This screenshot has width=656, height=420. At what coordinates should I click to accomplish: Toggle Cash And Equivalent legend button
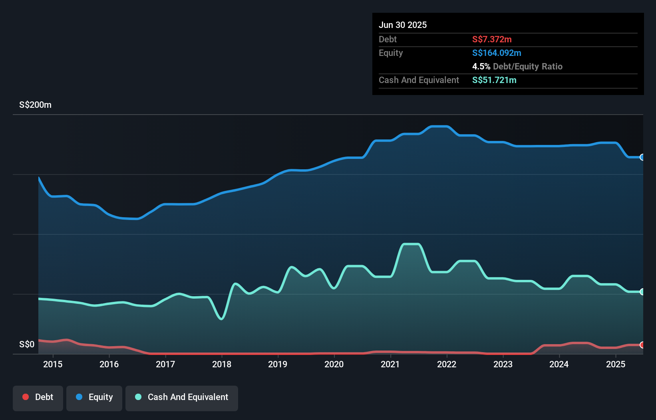(182, 398)
